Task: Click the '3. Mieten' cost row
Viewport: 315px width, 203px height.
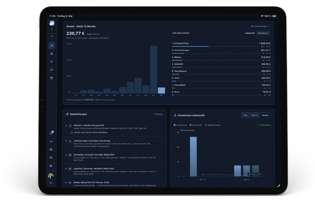Action: [x=221, y=59]
